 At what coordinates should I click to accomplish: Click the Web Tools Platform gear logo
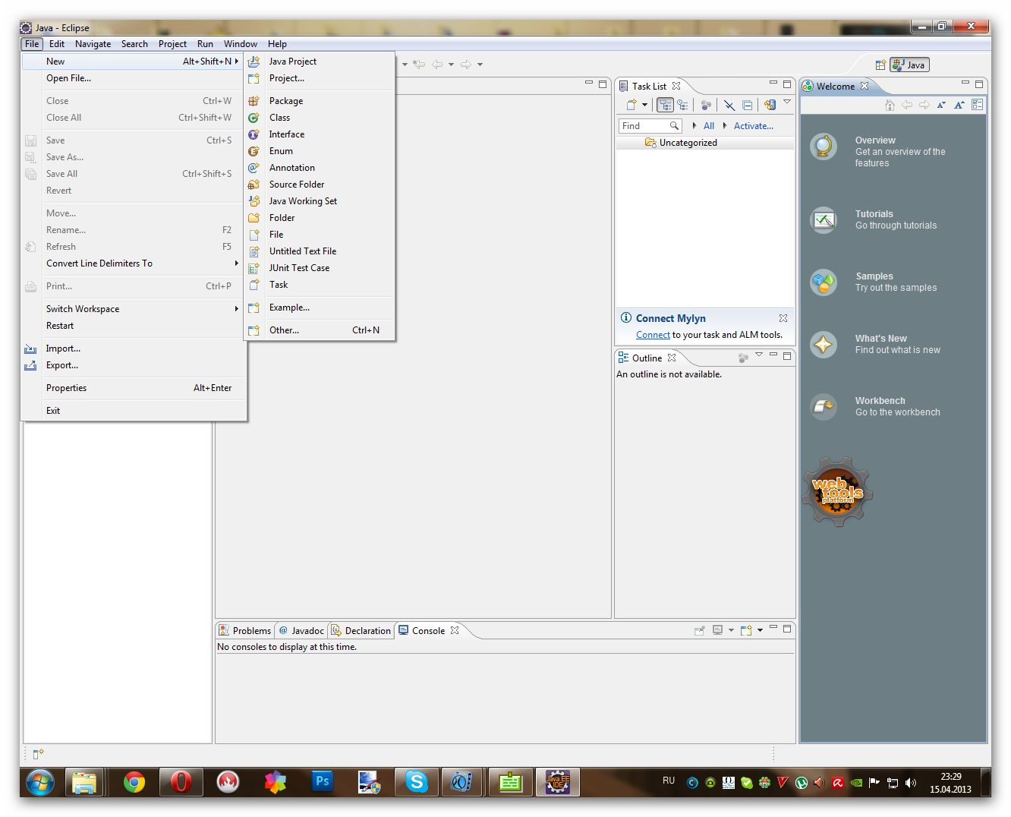tap(837, 491)
